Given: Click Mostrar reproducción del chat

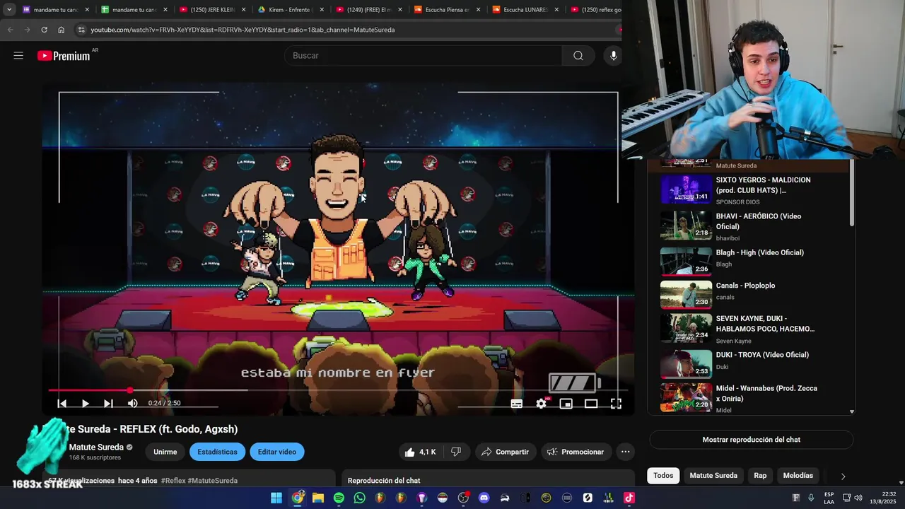Looking at the screenshot, I should tap(751, 440).
